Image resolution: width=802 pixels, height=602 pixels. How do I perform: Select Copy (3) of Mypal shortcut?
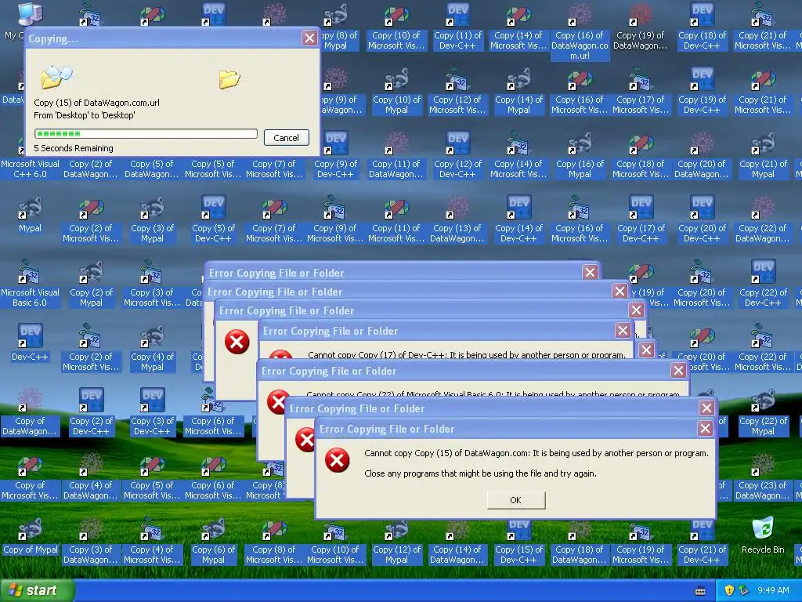coord(152,220)
